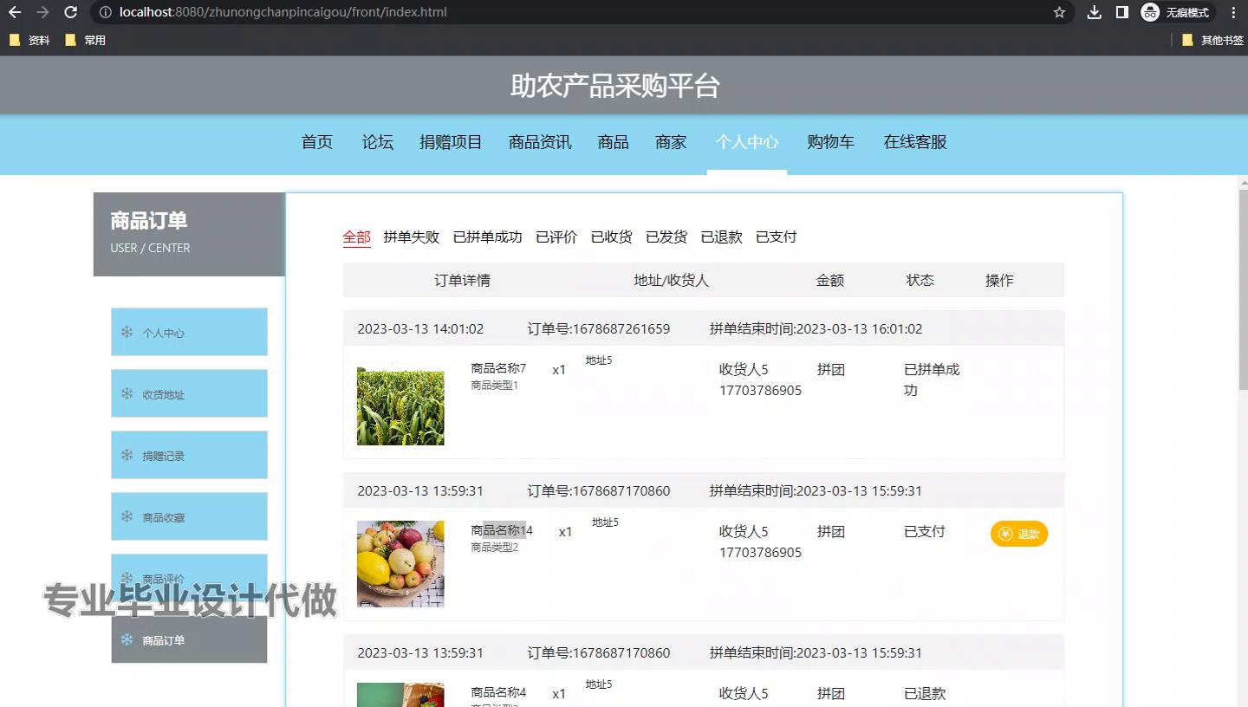Toggle the browser side panel icon
Image resolution: width=1248 pixels, height=707 pixels.
[x=1121, y=12]
